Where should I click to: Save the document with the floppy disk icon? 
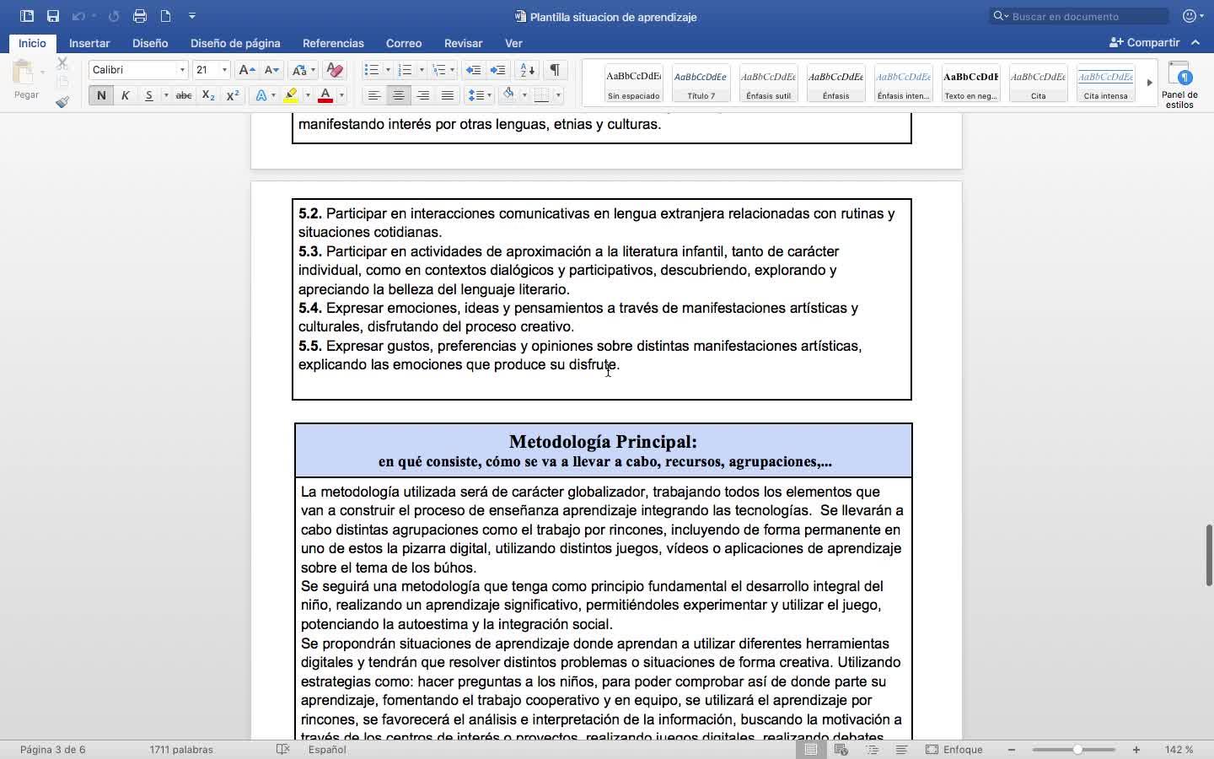pos(53,16)
